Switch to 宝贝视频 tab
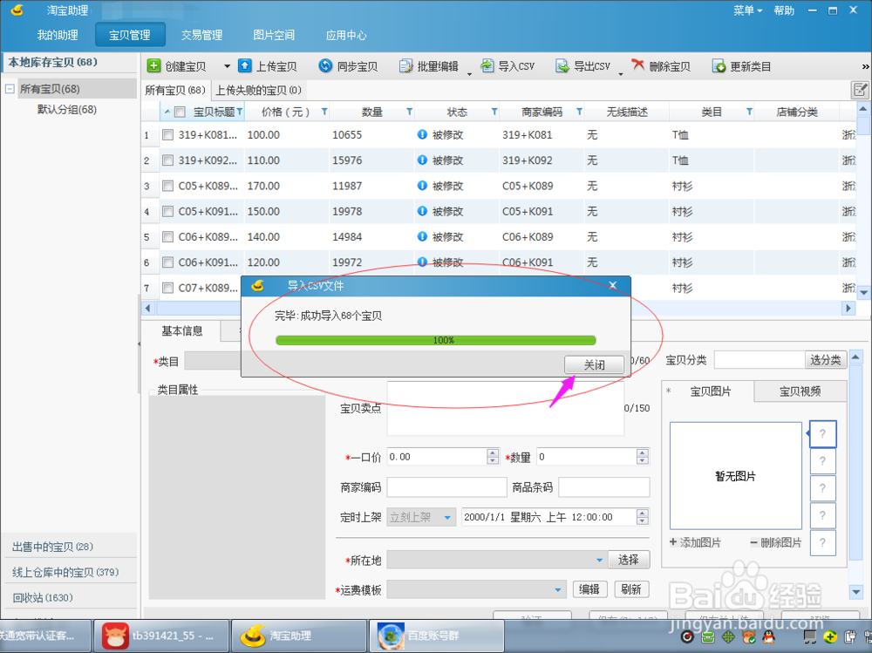 [x=800, y=391]
